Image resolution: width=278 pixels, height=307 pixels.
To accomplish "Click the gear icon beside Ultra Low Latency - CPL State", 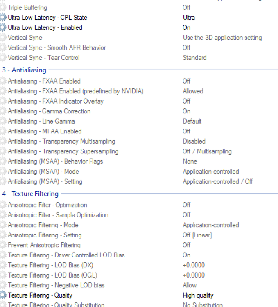I will click(3, 18).
